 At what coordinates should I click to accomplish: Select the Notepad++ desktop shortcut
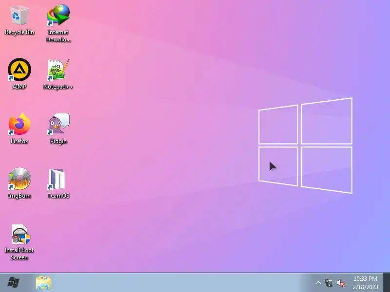(x=58, y=74)
